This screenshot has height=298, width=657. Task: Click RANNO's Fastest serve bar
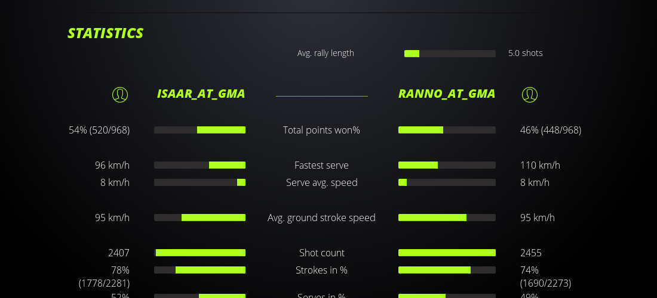pos(447,165)
